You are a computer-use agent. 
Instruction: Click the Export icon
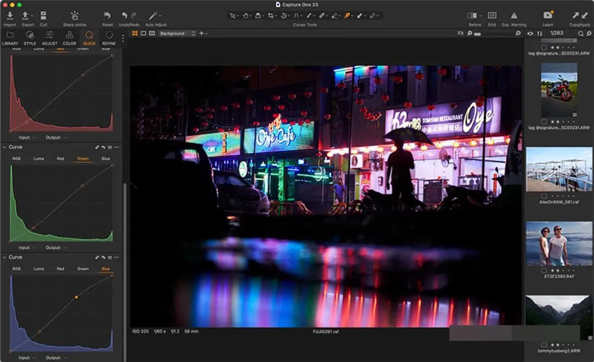pyautogui.click(x=25, y=16)
